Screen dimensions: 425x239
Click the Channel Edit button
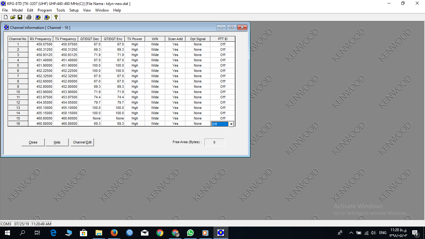pyautogui.click(x=82, y=142)
